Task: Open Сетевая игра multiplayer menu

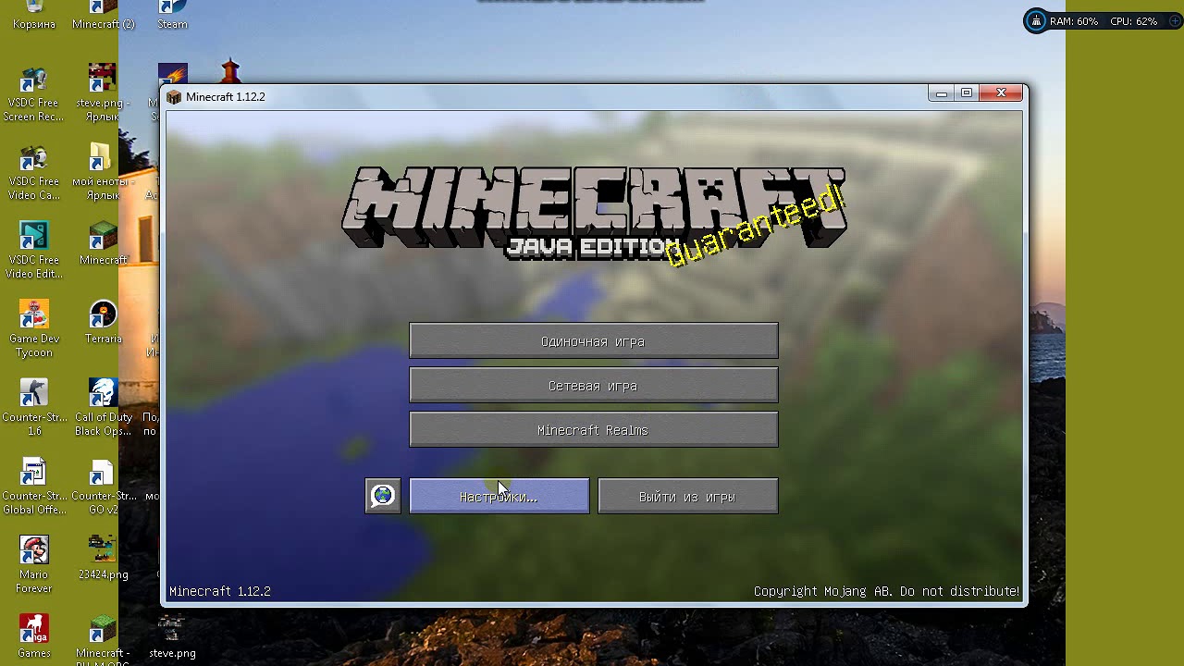Action: coord(594,385)
